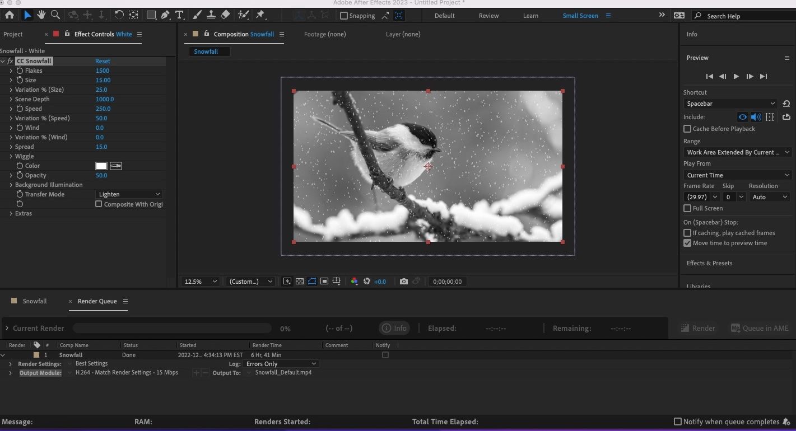Take a snapshot with camera icon
The image size is (796, 431).
403,282
